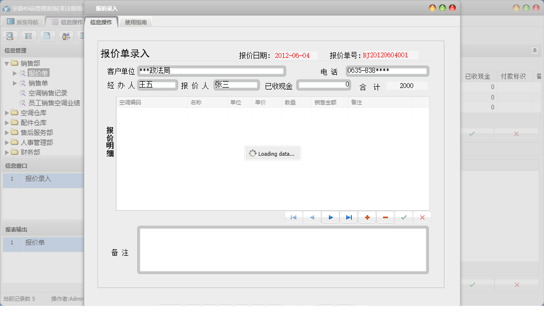Cancel editing with the red X icon
The width and height of the screenshot is (544, 324).
click(x=422, y=217)
